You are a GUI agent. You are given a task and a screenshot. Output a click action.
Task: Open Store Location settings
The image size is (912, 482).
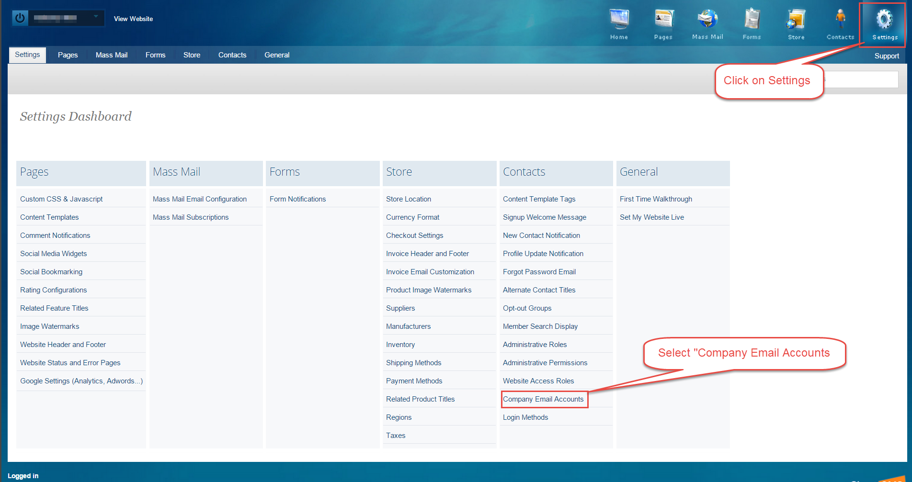409,199
